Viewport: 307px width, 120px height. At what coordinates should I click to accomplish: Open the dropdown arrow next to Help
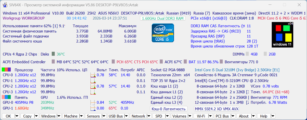[273, 116]
